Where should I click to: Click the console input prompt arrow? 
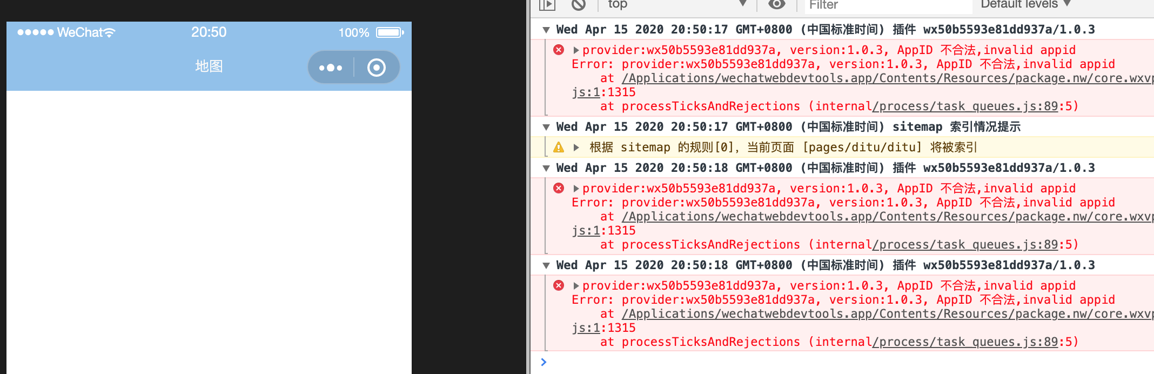544,362
